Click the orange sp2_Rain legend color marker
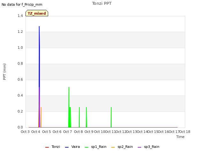The width and height of the screenshot is (204, 153). (113, 147)
